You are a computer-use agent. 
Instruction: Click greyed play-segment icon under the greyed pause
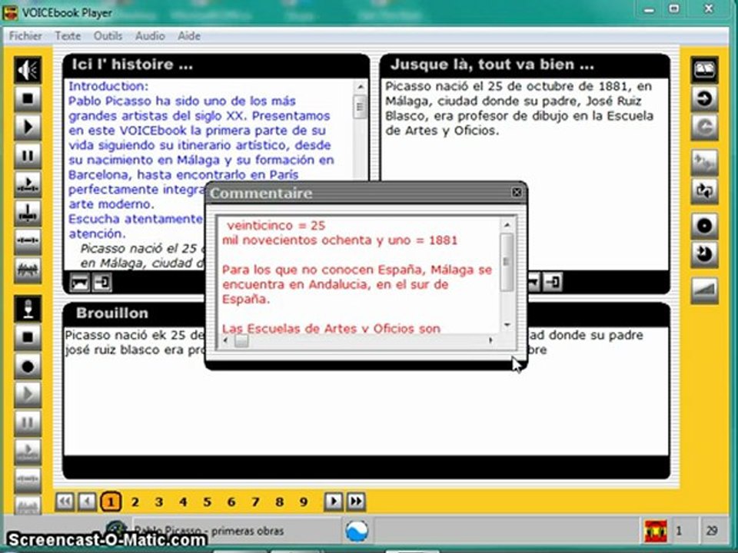(28, 451)
